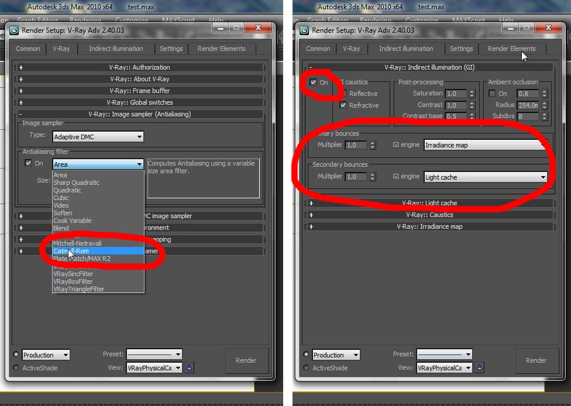
Task: Click Render button in the Image sampler window
Action: [246, 360]
